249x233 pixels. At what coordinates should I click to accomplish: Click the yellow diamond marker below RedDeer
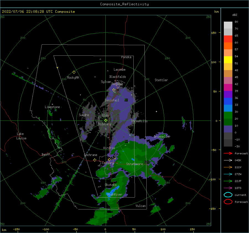[114, 90]
